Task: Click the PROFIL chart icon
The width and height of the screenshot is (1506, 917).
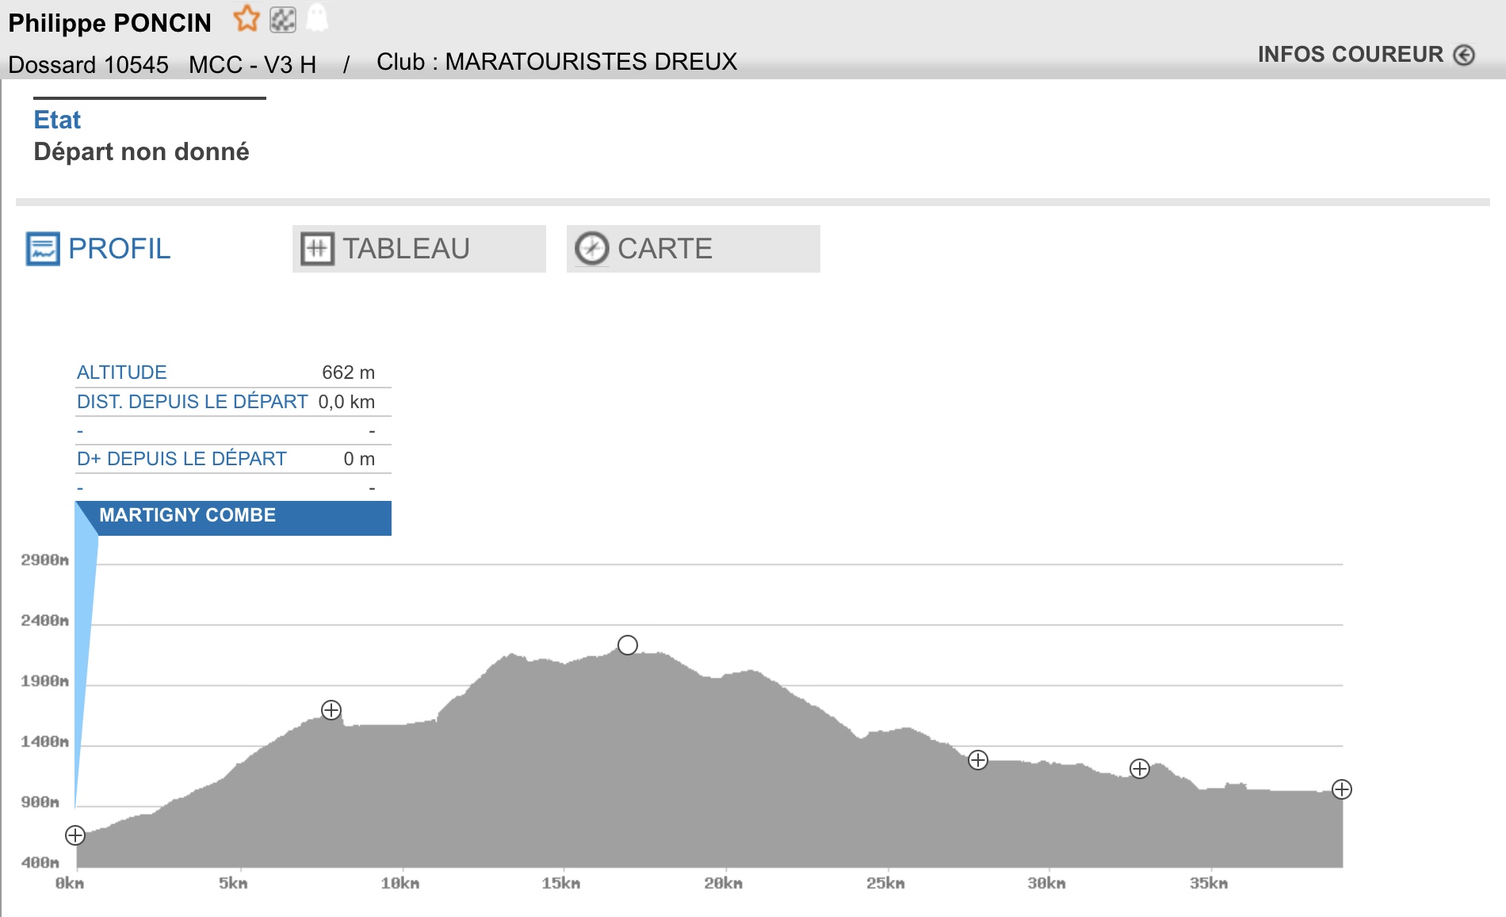Action: click(43, 249)
